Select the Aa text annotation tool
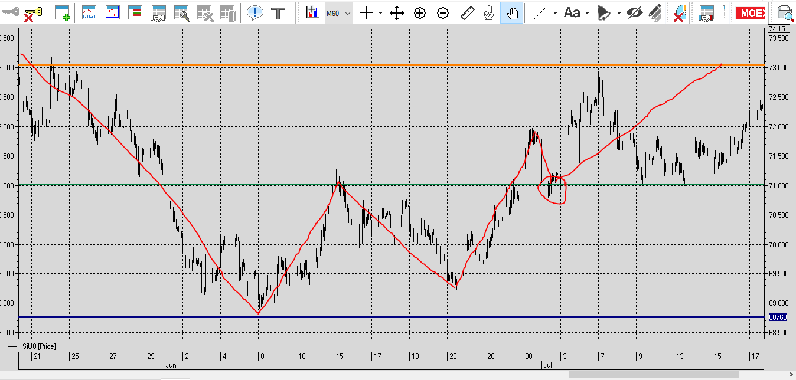Image resolution: width=796 pixels, height=380 pixels. [572, 12]
